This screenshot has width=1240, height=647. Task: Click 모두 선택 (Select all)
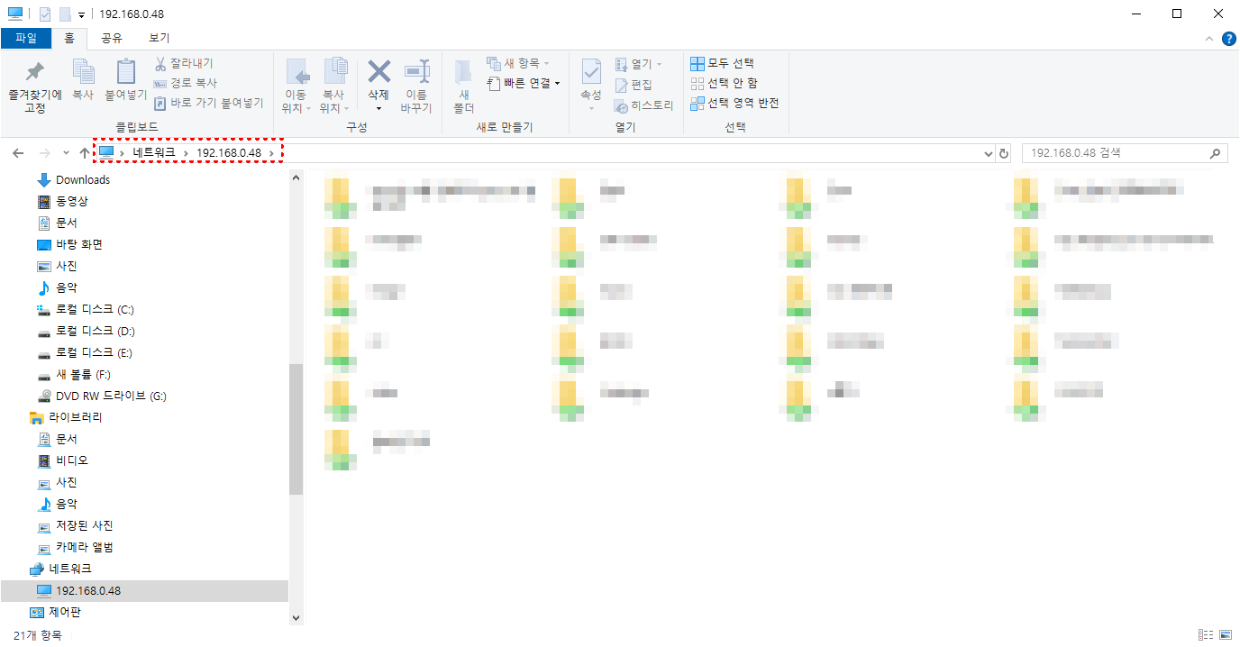point(722,63)
